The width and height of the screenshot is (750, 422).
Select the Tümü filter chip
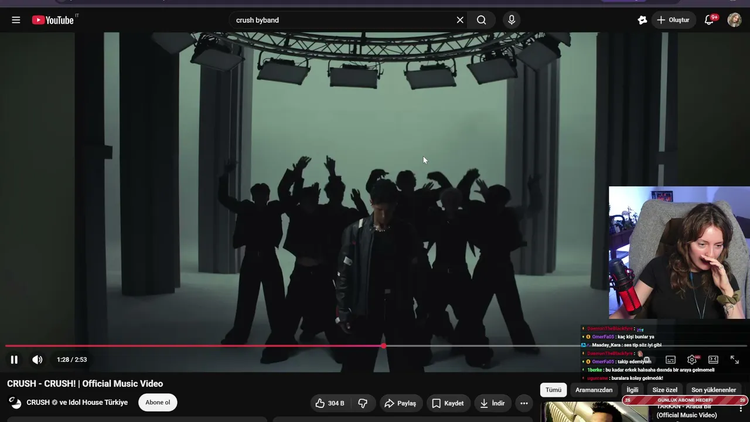[553, 390]
